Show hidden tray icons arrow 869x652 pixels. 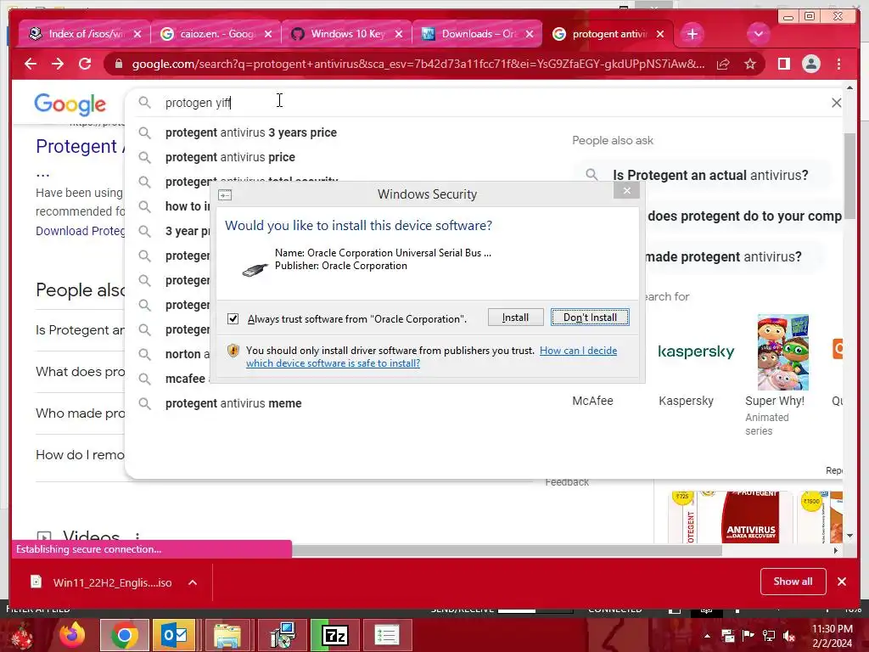pyautogui.click(x=707, y=636)
